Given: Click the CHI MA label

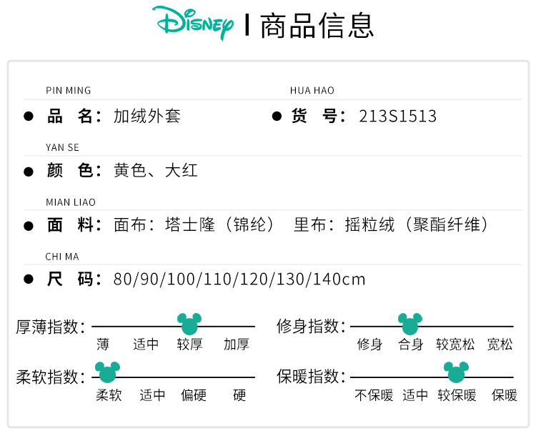Looking at the screenshot, I should click(62, 257).
